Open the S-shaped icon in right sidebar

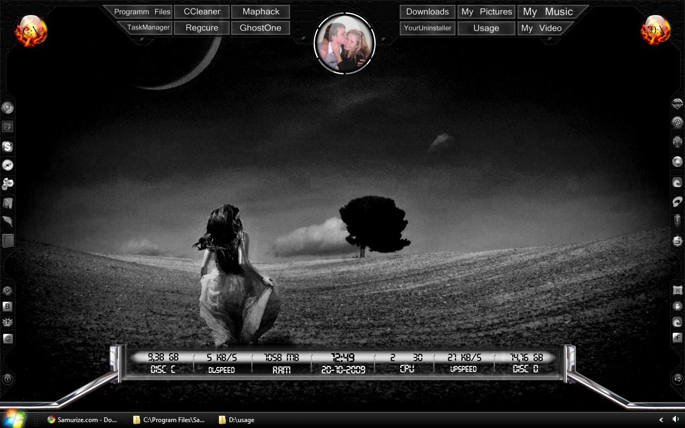pos(678,240)
